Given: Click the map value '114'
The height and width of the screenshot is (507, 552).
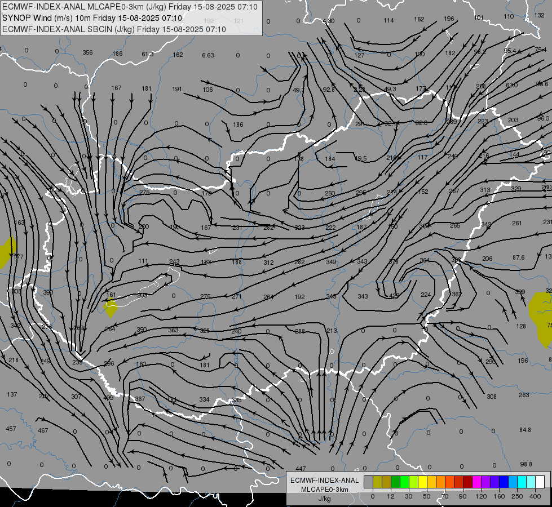Looking at the screenshot, I should (x=388, y=20).
